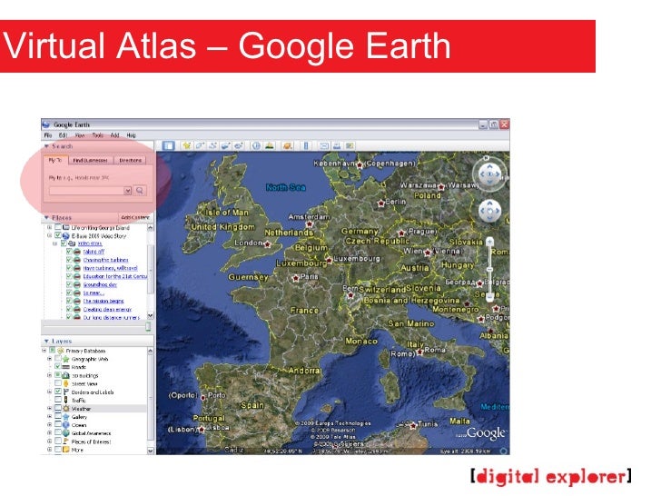661x496 pixels.
Task: Click the Berlin star placemark on map
Action: (381, 203)
